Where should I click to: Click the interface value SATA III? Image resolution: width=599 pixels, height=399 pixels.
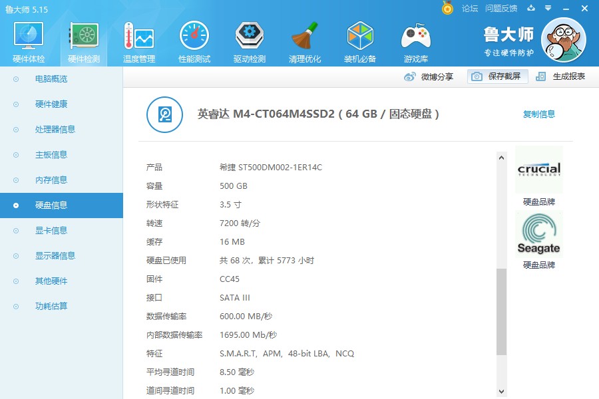pyautogui.click(x=235, y=298)
